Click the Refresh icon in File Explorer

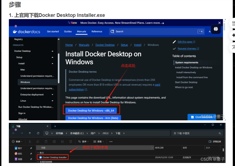coord(38,133)
